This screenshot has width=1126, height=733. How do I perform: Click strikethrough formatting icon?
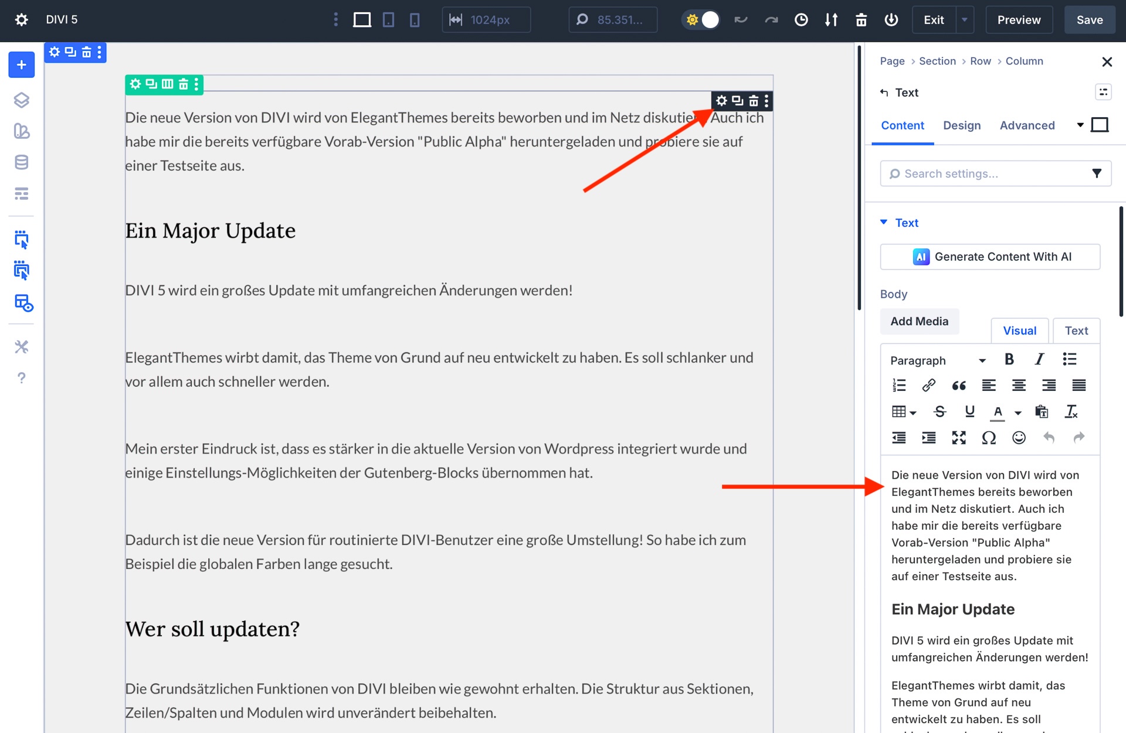tap(940, 411)
